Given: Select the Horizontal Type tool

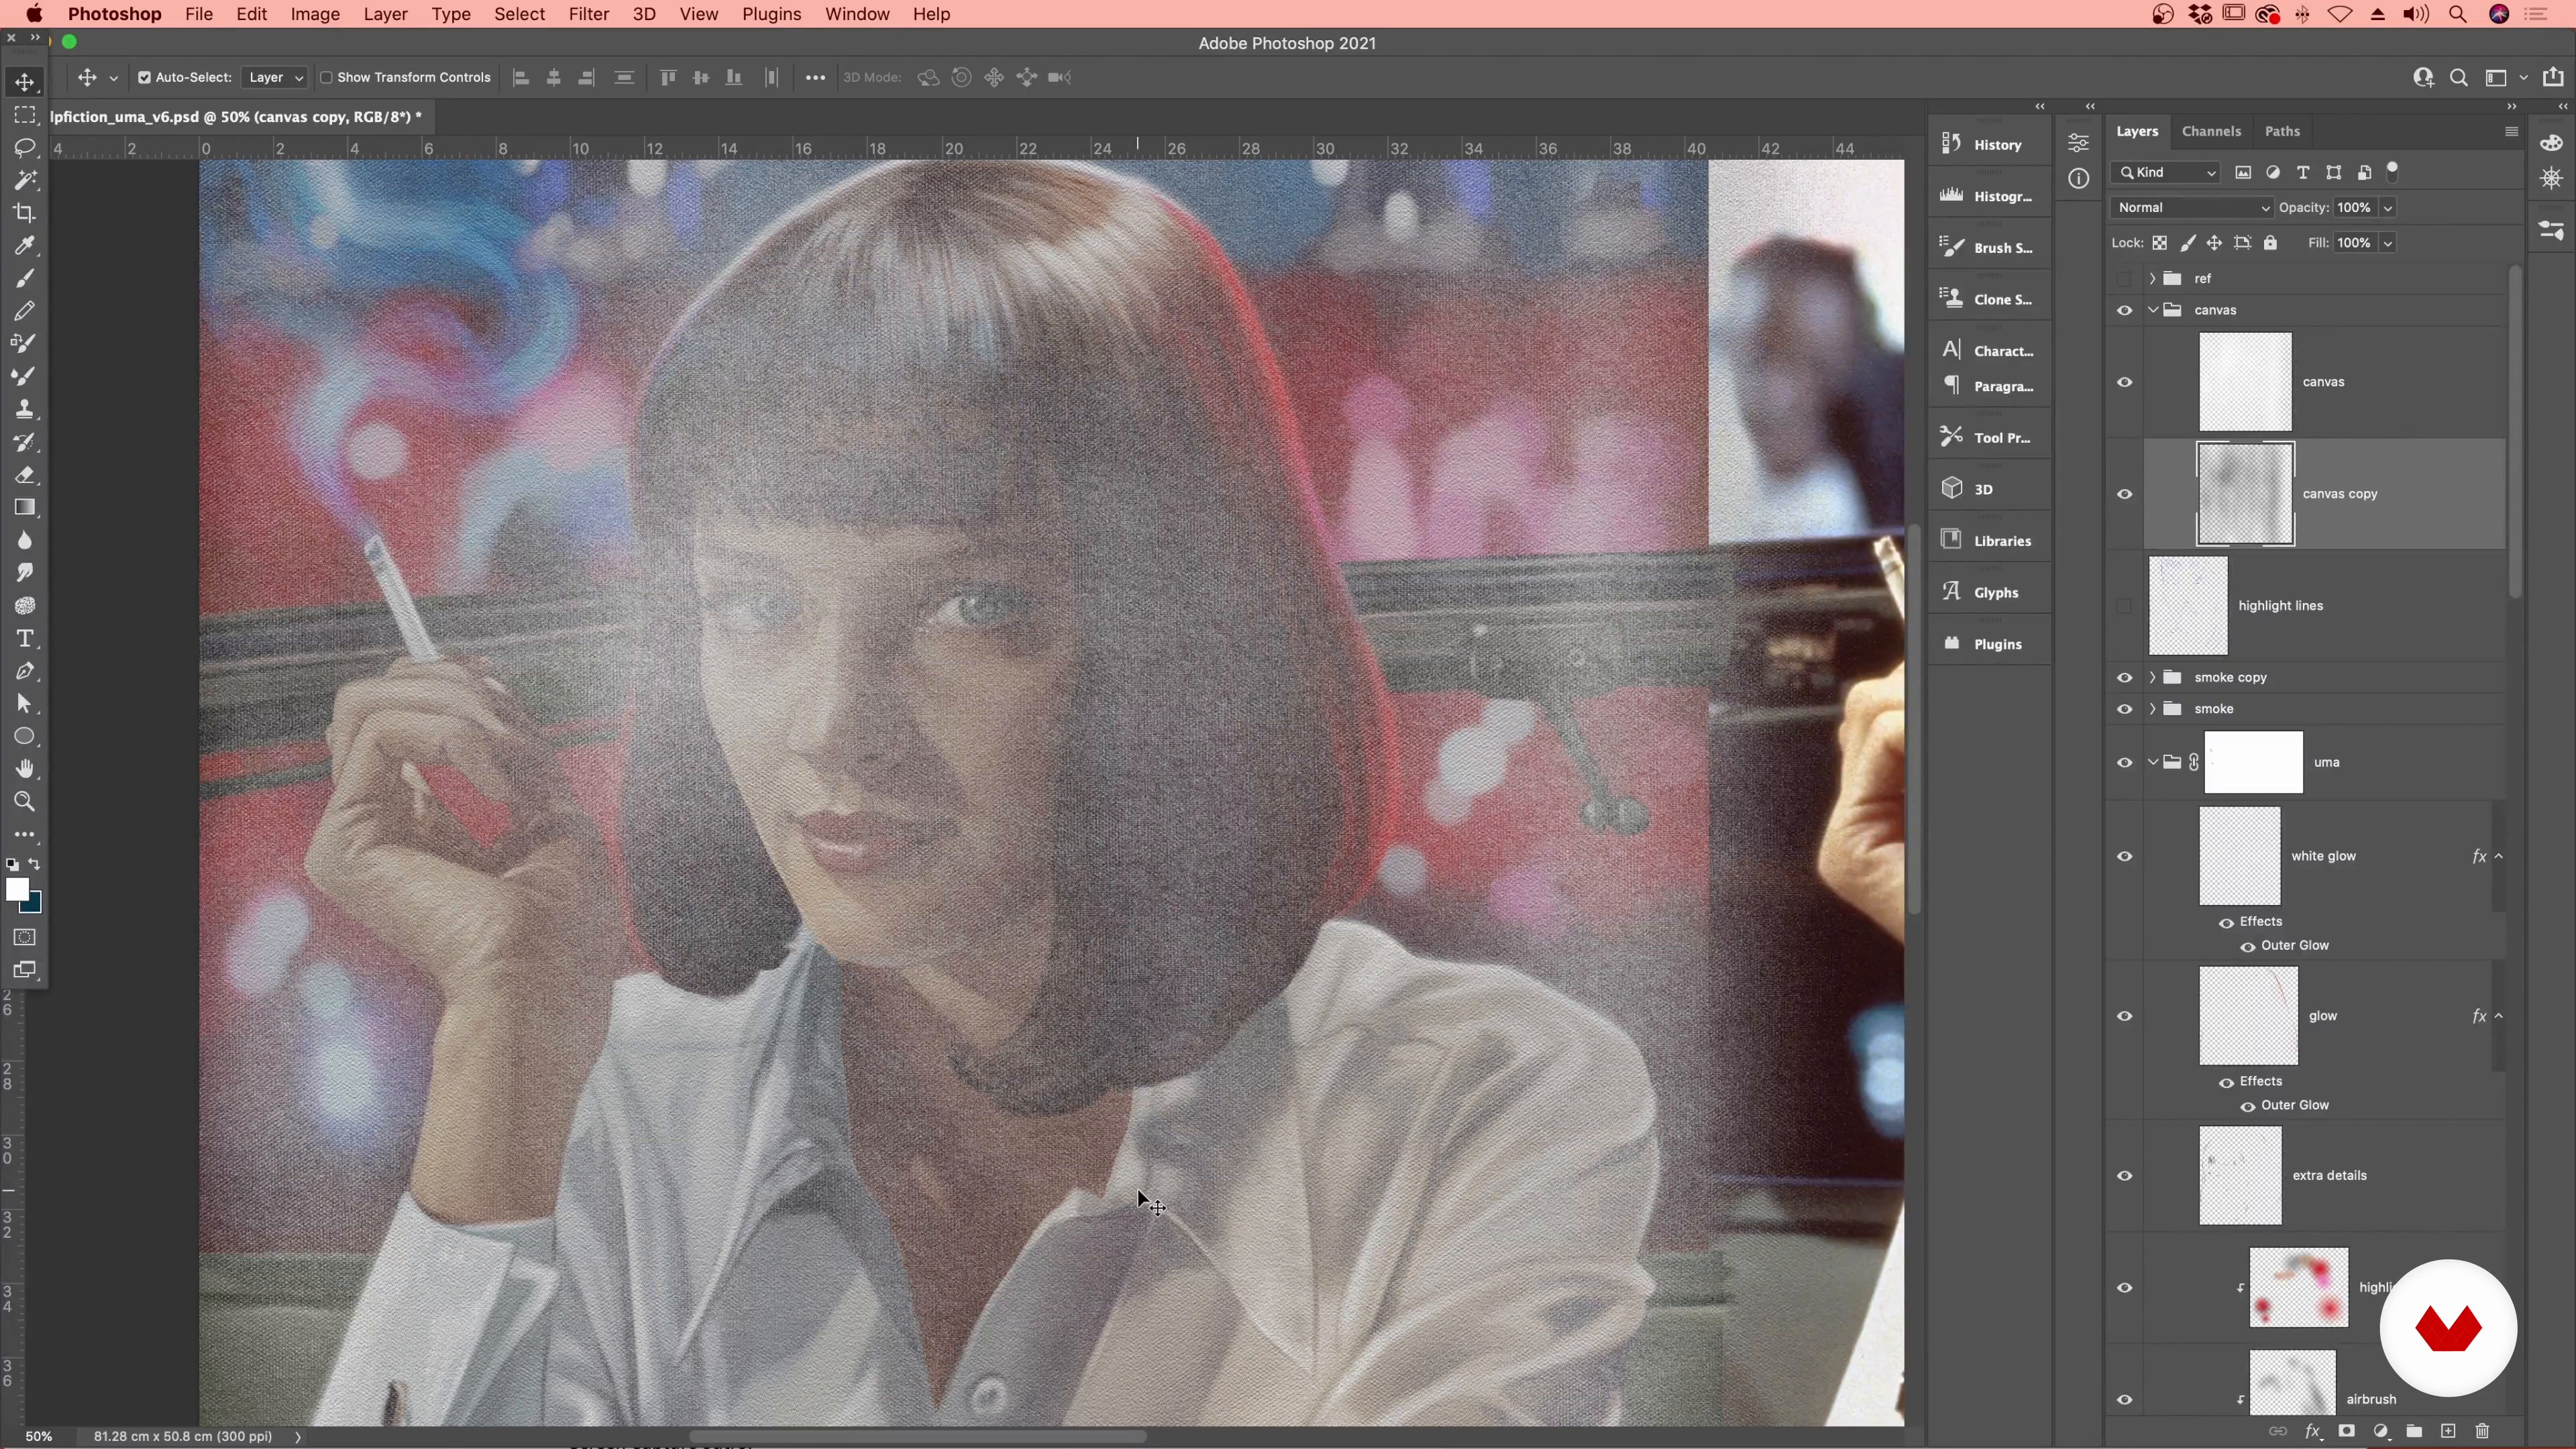Looking at the screenshot, I should (25, 638).
